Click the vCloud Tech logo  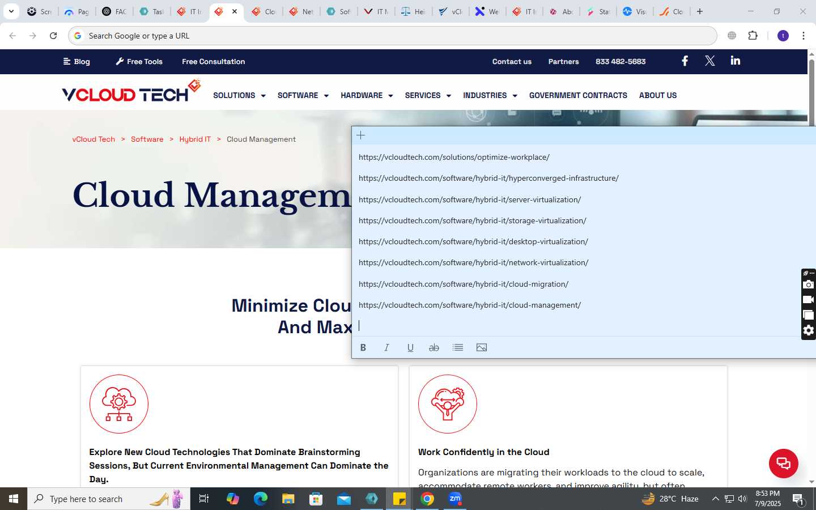coord(131,92)
